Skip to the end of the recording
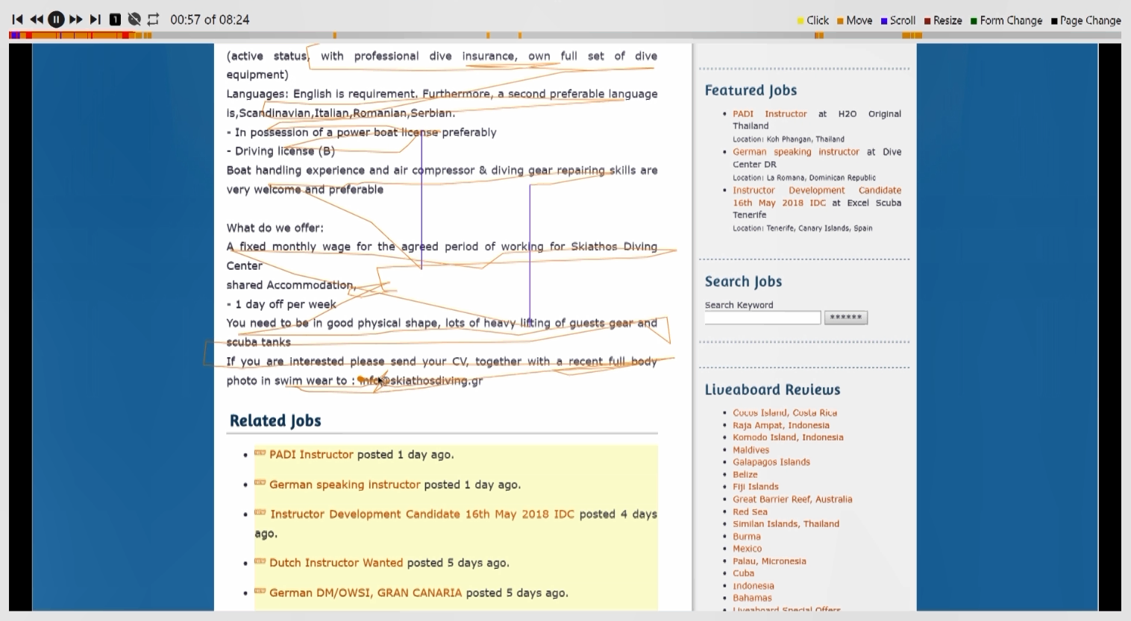Screen dimensions: 1131x621 (x=95, y=19)
